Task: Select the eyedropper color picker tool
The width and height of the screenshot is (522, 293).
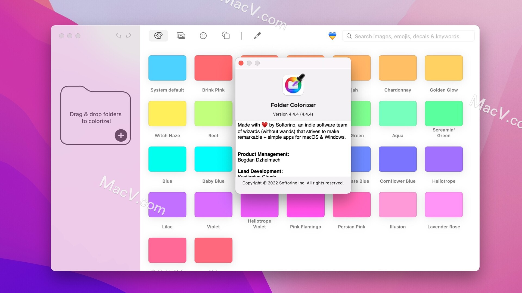Action: pyautogui.click(x=257, y=36)
